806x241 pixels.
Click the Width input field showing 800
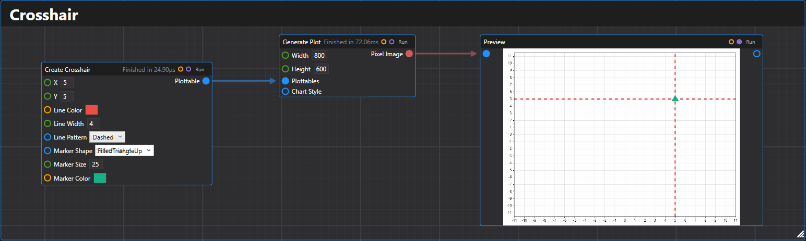click(319, 56)
